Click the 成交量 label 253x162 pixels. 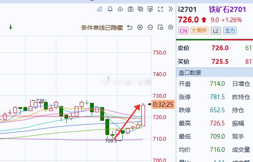click(241, 150)
